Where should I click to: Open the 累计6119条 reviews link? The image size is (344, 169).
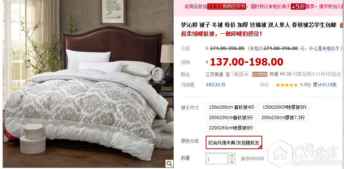[x=325, y=85]
